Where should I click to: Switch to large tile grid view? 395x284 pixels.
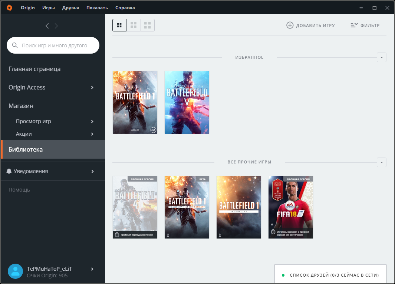(147, 25)
